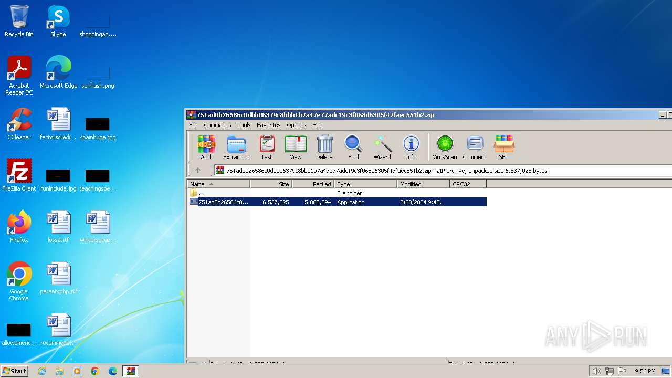The image size is (672, 378).
Task: Sort by the Packed column header
Action: coord(313,184)
